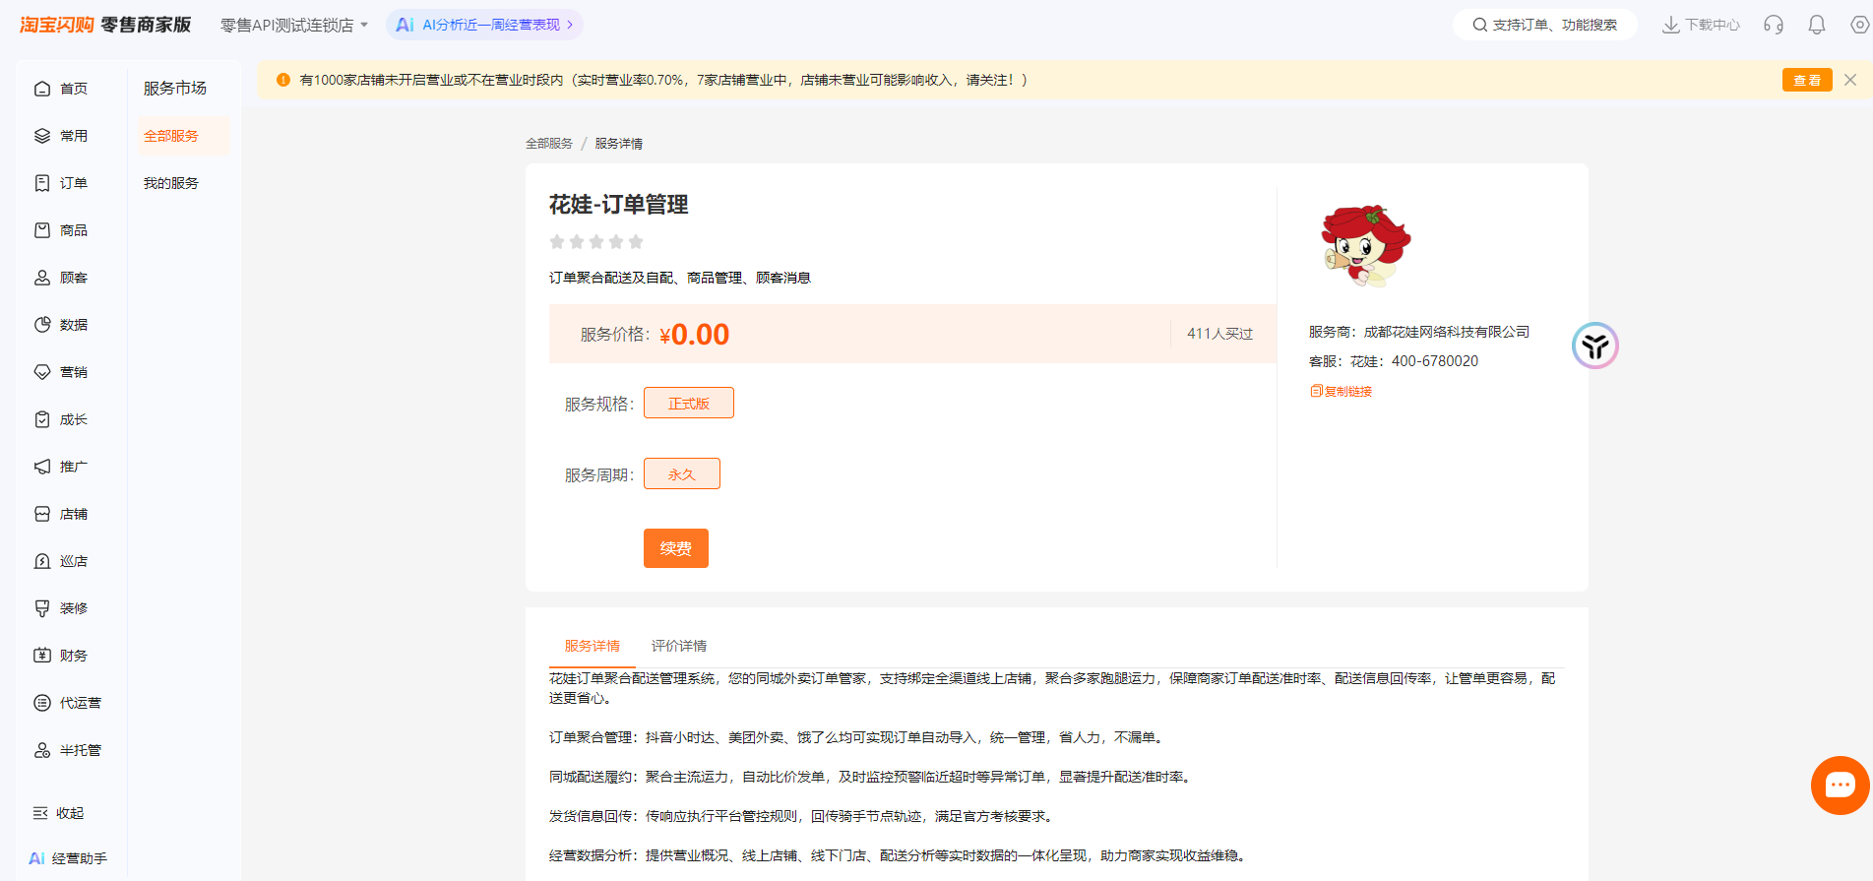
Task: Expand the 零售API测试连锁店 store dropdown
Action: (293, 25)
